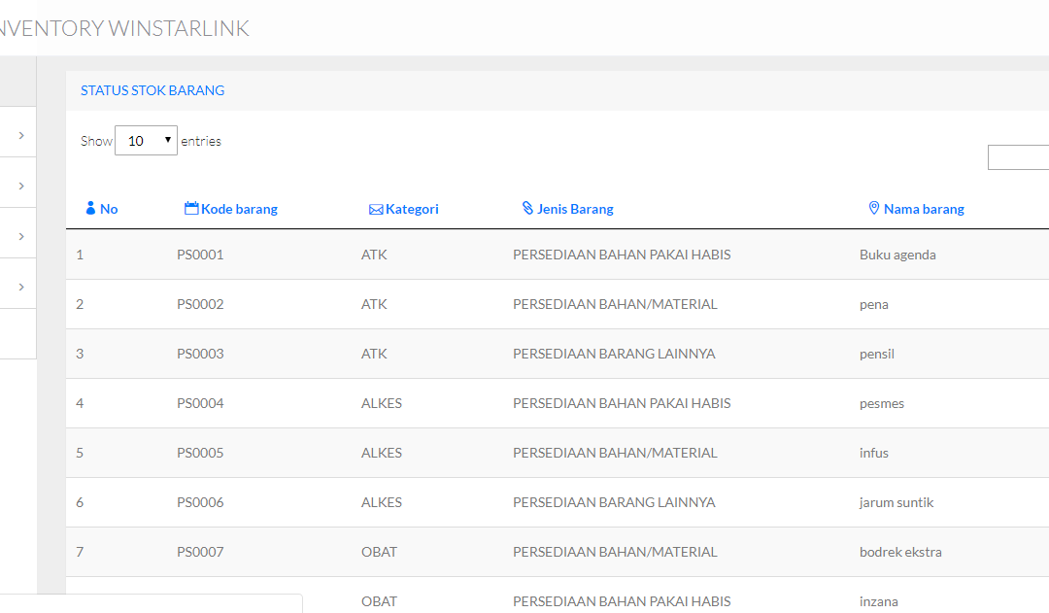Click row number 1 in No column
The height and width of the screenshot is (613, 1049).
(80, 255)
